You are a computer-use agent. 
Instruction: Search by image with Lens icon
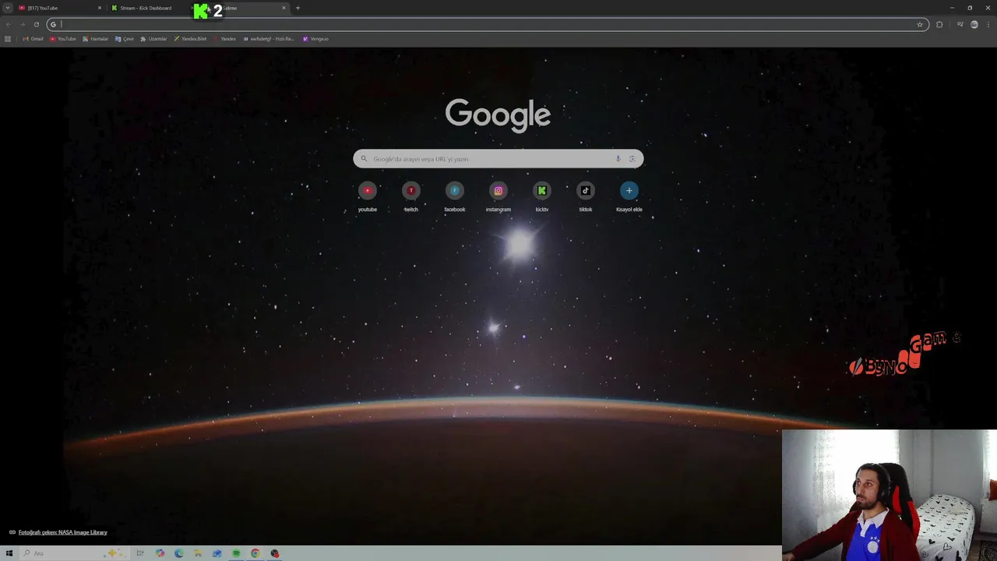[632, 159]
